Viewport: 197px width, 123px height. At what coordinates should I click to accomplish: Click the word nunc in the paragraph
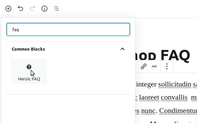[x=149, y=111]
